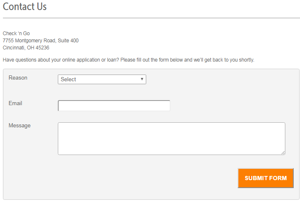The height and width of the screenshot is (204, 300).
Task: Focus the Email input field
Action: click(114, 106)
